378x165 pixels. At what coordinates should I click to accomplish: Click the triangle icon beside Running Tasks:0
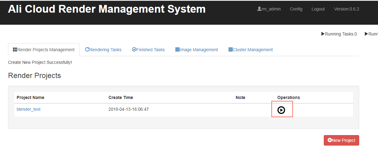tap(323, 34)
